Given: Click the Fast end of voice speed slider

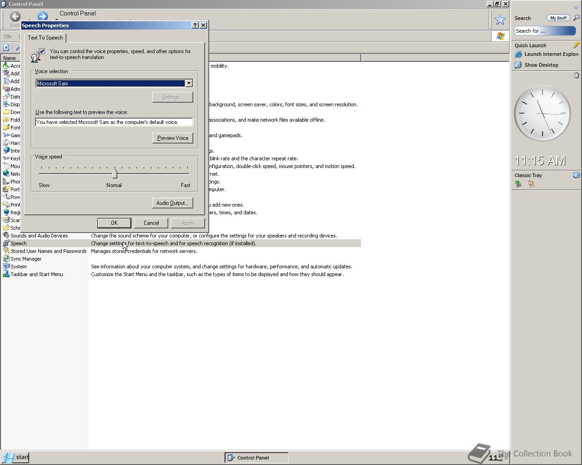Looking at the screenshot, I should [x=186, y=185].
